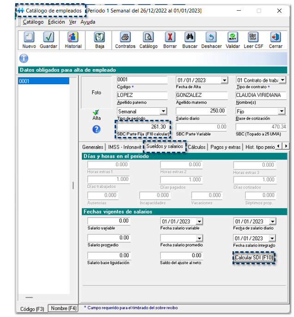Expand the Tipo de periodo Semanal dropdown

coord(163,112)
